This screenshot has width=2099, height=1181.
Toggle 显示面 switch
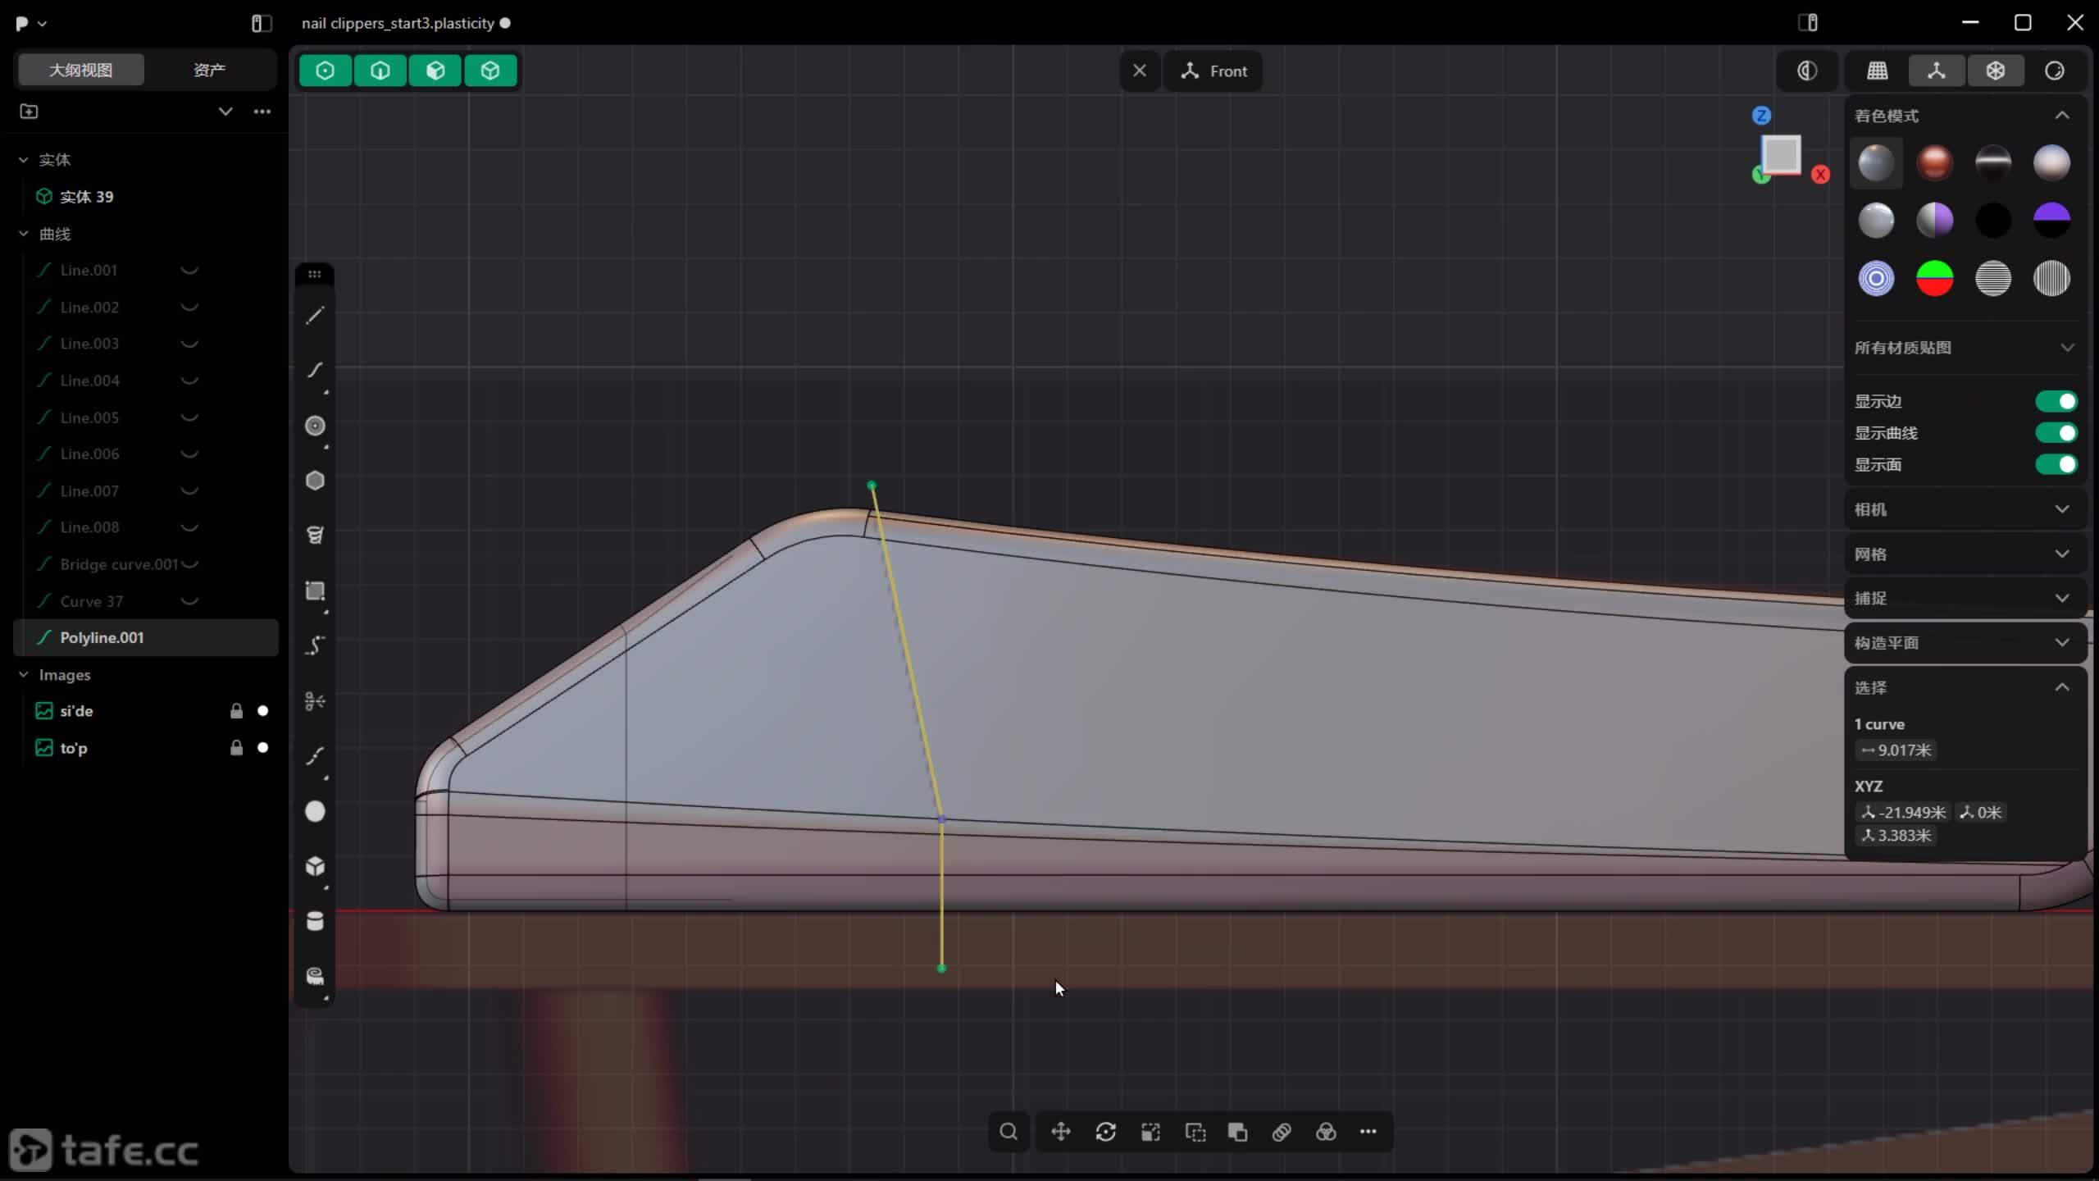tap(2056, 465)
